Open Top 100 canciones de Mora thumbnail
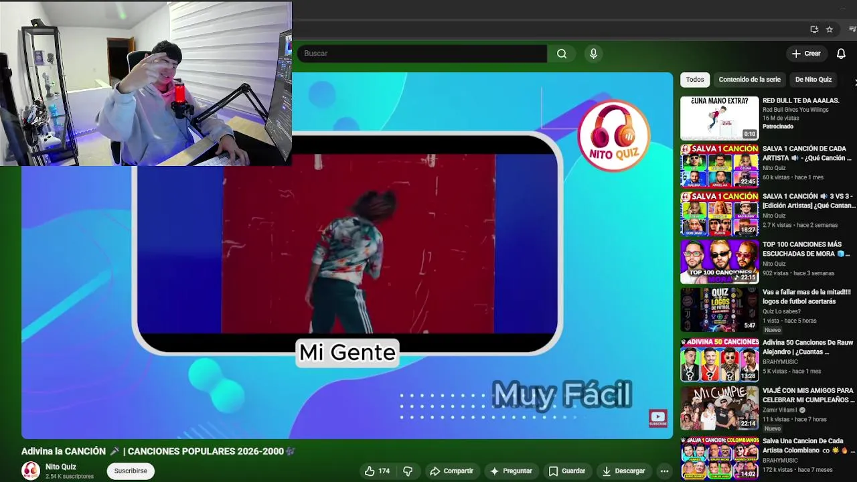The image size is (857, 482). coord(720,262)
